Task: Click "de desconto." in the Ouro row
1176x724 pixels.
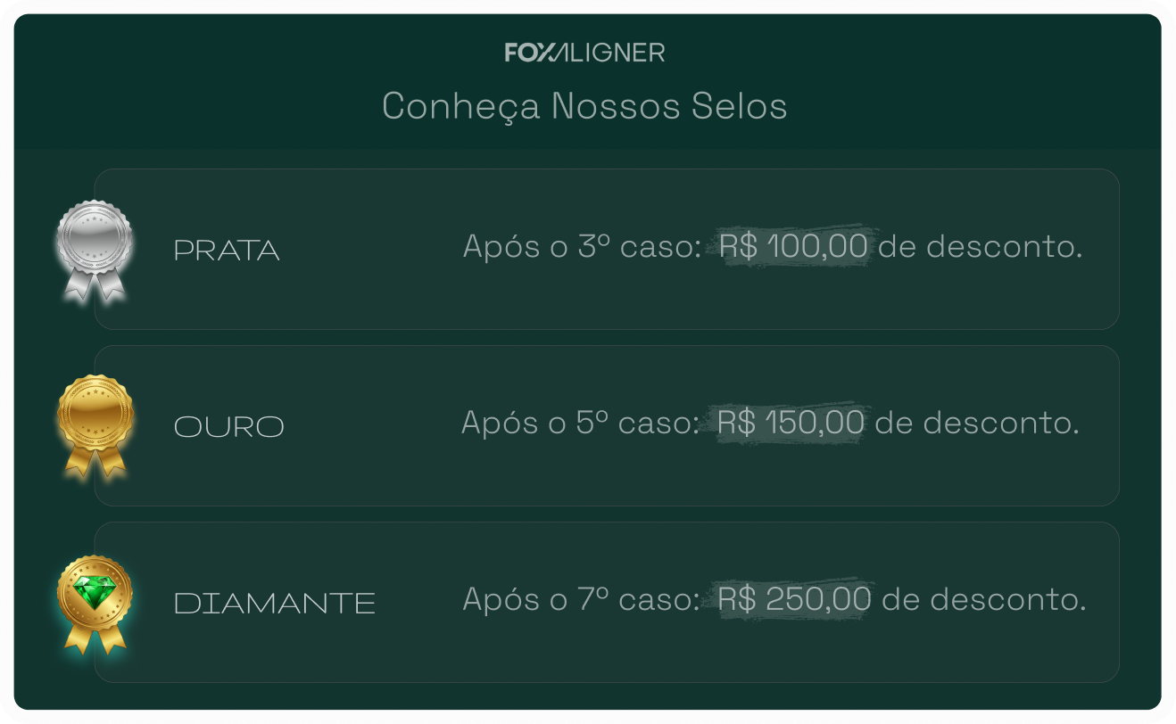Action: pos(977,423)
